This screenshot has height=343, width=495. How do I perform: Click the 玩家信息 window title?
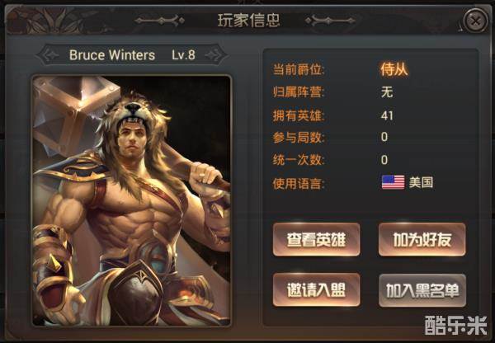coord(249,21)
